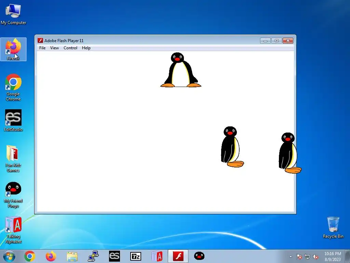Show hidden system tray icons arrow
The height and width of the screenshot is (263, 350).
coord(291,256)
